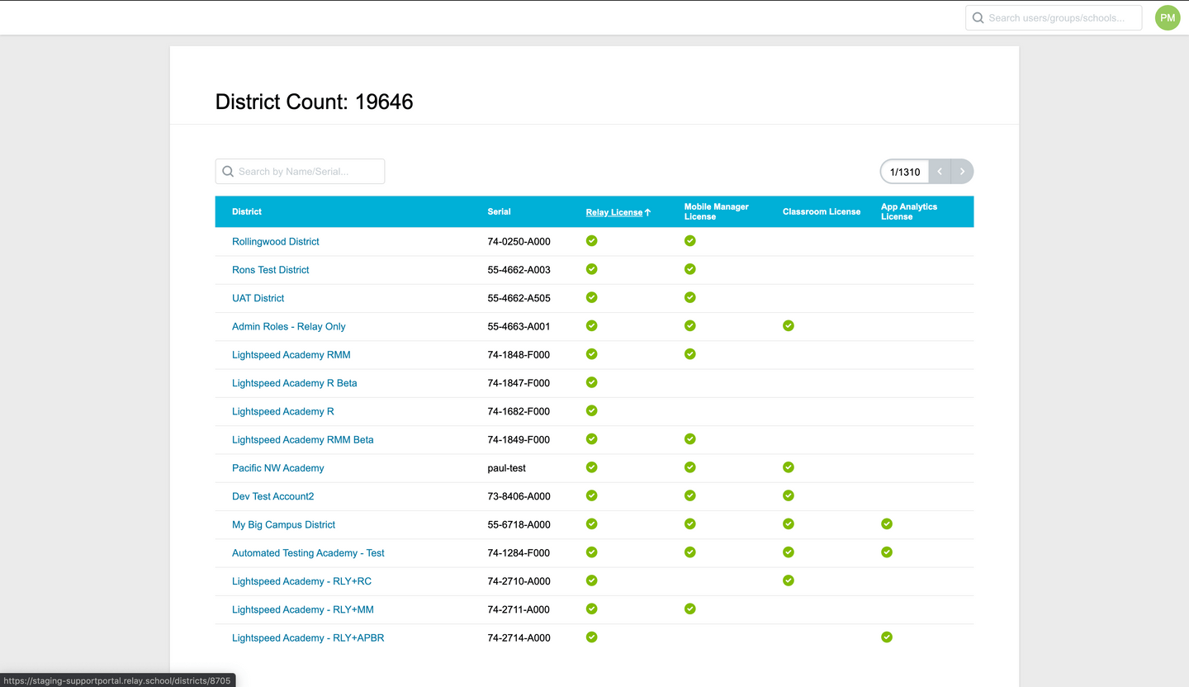Click Lightspeed Academy RMM Mobile Manager checkmark
Image resolution: width=1189 pixels, height=687 pixels.
pos(689,354)
